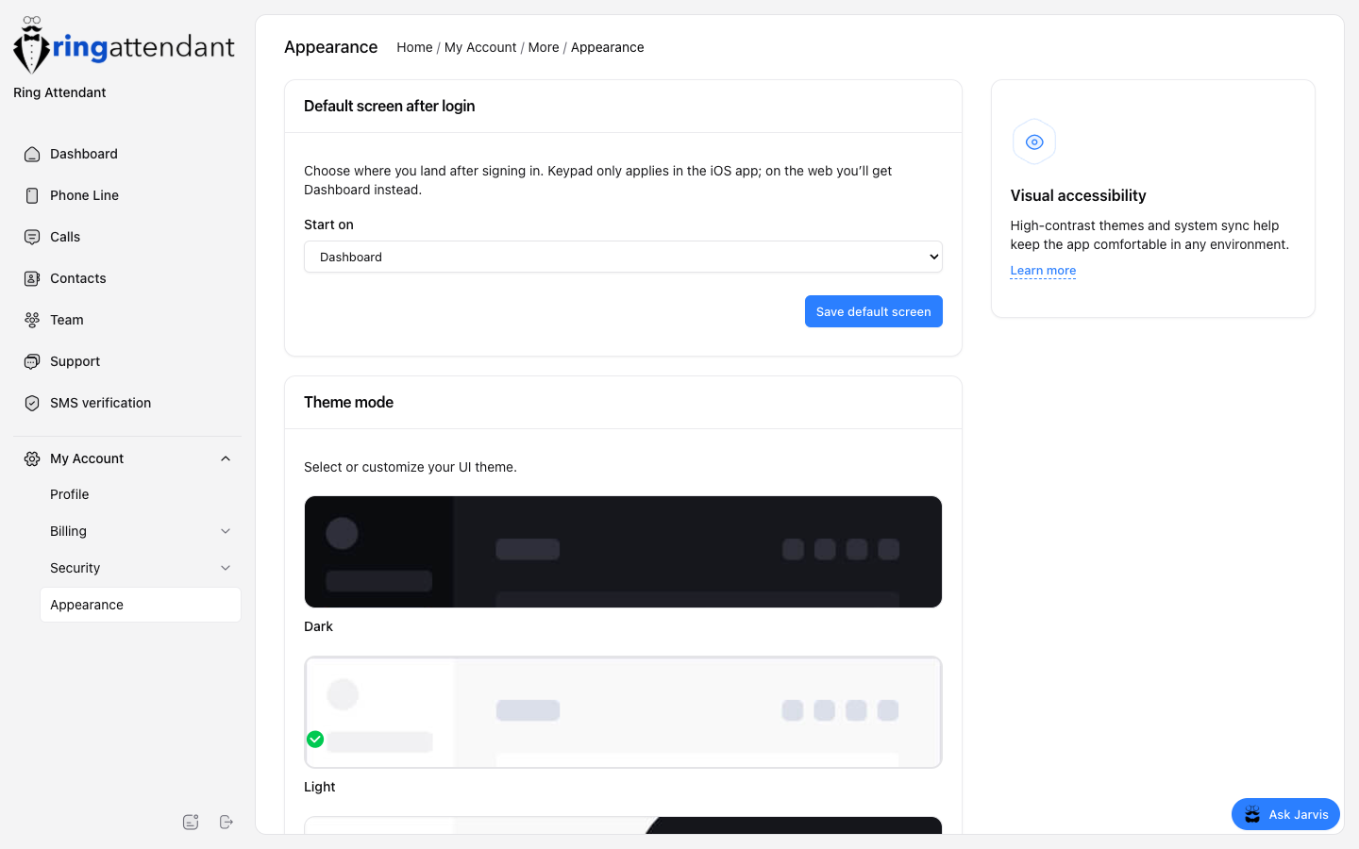Open Phone Line in the sidebar

click(127, 195)
